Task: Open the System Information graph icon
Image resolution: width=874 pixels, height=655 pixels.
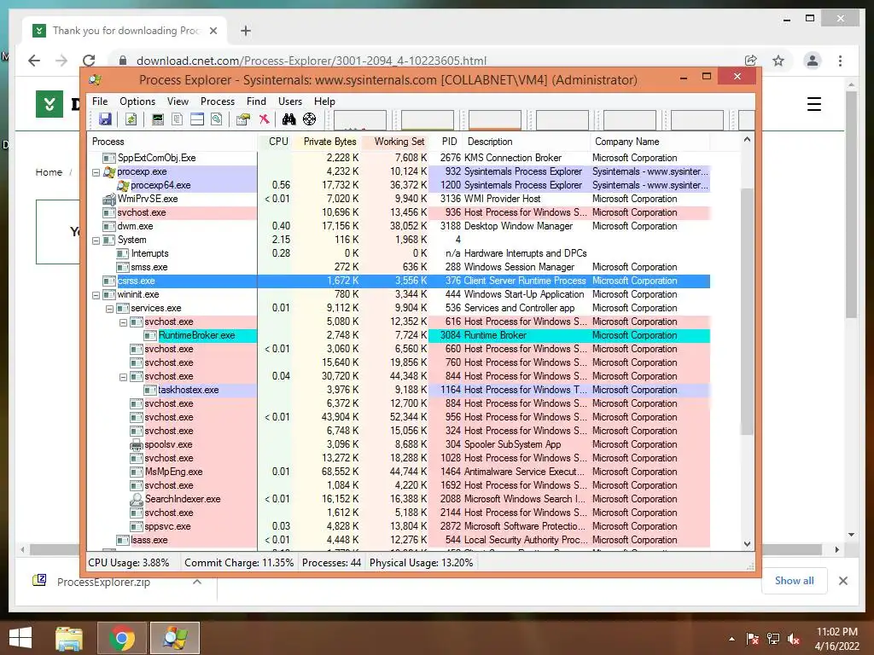Action: pyautogui.click(x=158, y=119)
